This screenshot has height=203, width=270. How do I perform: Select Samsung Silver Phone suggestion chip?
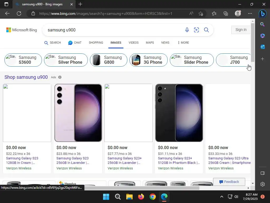66,60
